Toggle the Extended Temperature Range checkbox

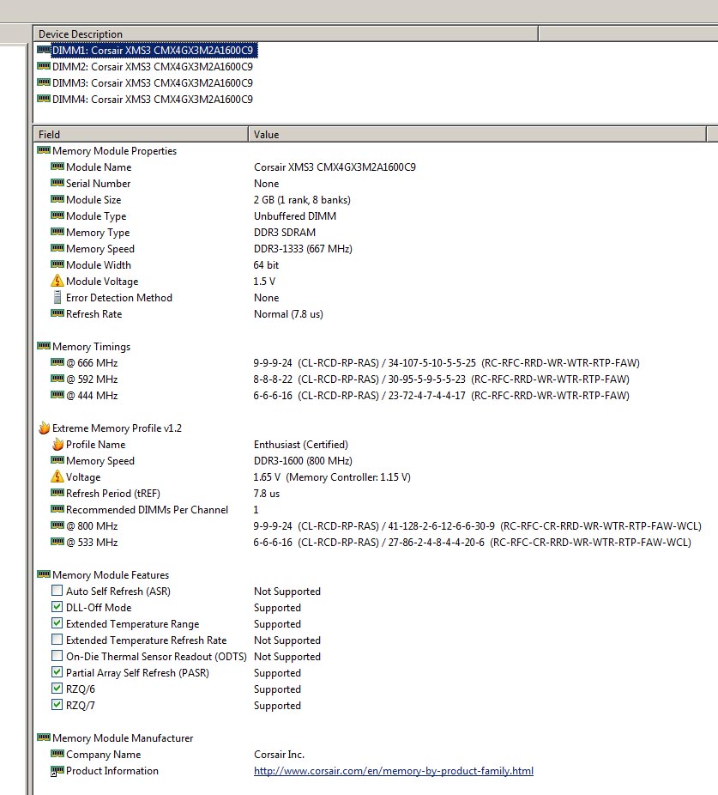click(x=57, y=623)
